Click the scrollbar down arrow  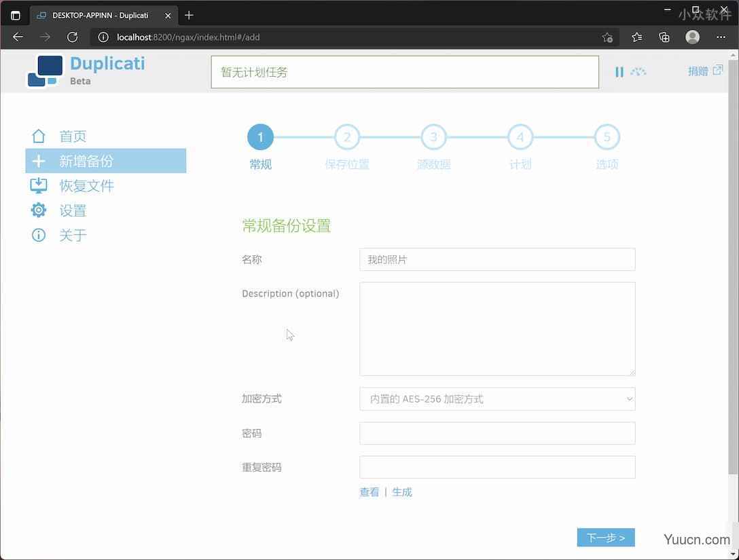tap(734, 555)
